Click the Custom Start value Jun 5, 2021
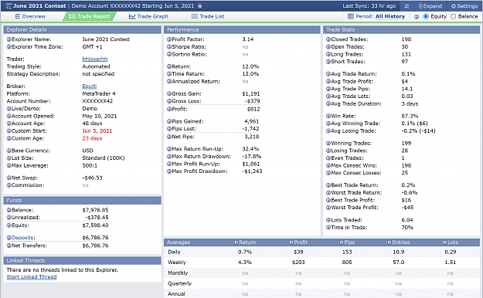This screenshot has width=483, height=298. (x=97, y=130)
